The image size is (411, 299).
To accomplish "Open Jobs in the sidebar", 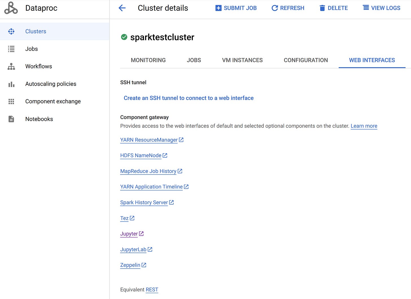I will pos(55,49).
